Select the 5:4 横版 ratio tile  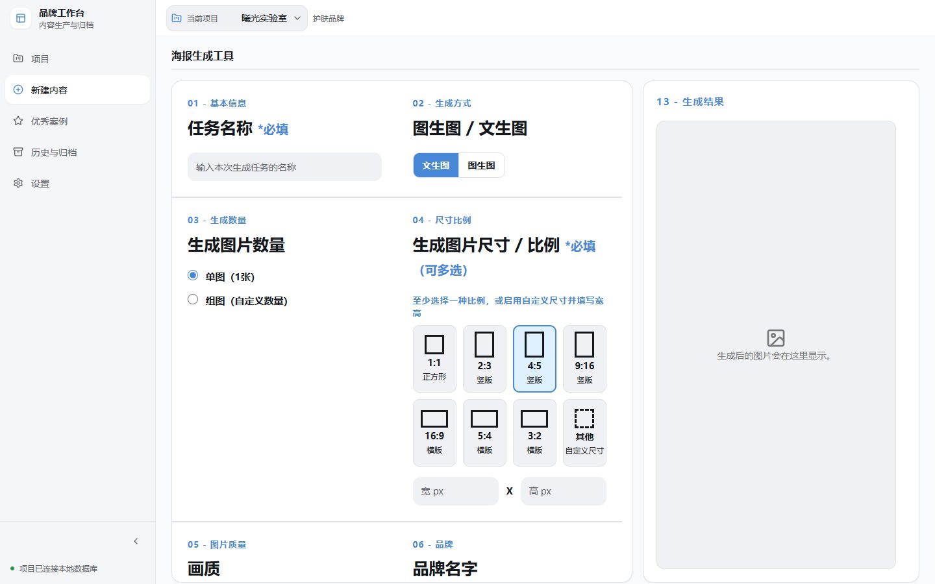(x=484, y=433)
